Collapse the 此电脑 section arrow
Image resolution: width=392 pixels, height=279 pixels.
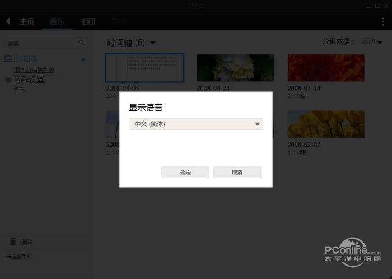click(83, 59)
